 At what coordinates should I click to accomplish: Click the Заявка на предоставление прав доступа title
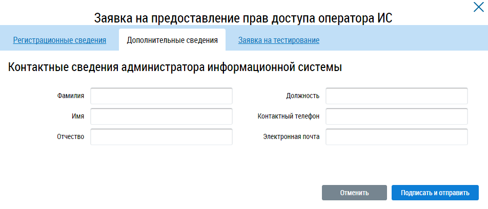click(243, 18)
